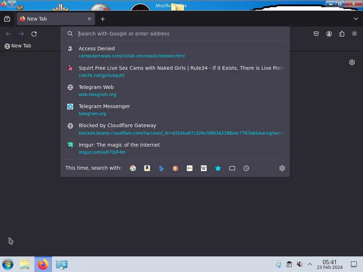
Task: Open the blocked.teams.cloudflare.com URL
Action: tap(181, 133)
